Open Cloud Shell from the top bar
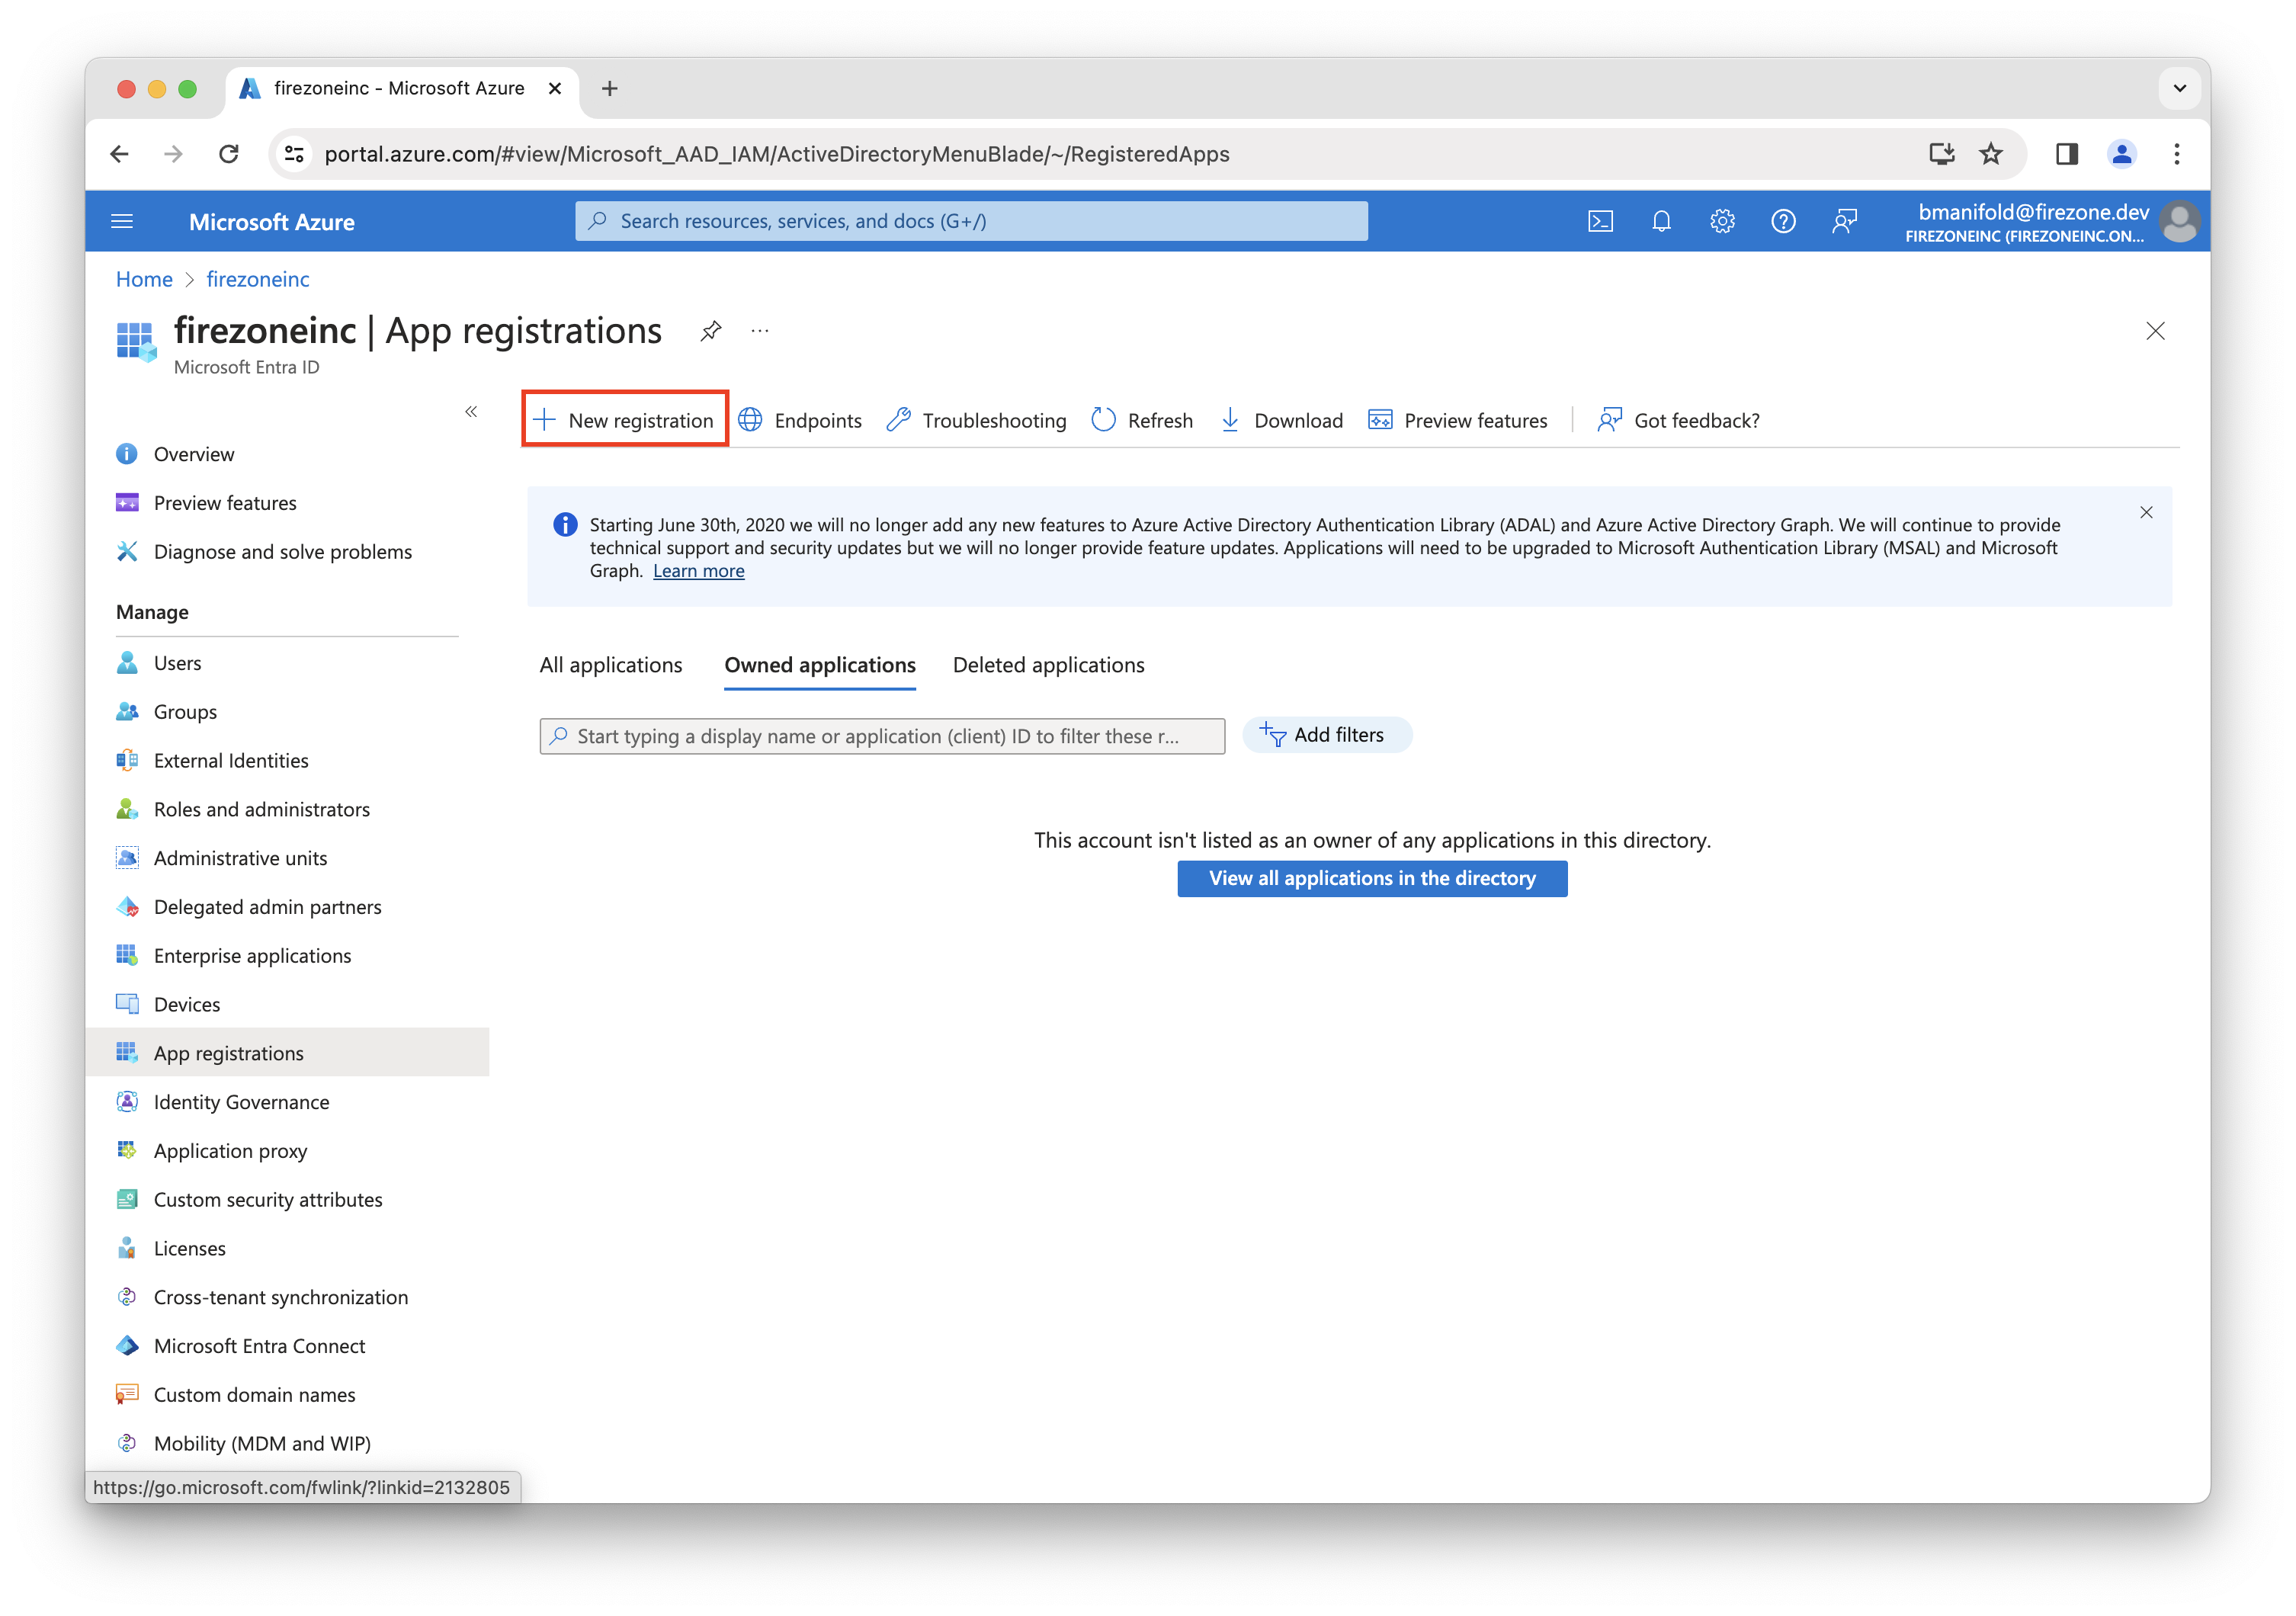 [x=1600, y=221]
